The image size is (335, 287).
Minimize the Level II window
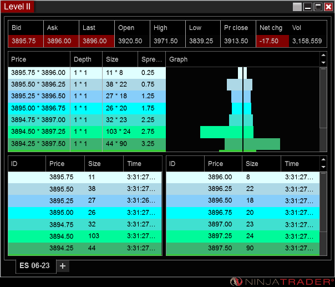[308, 7]
